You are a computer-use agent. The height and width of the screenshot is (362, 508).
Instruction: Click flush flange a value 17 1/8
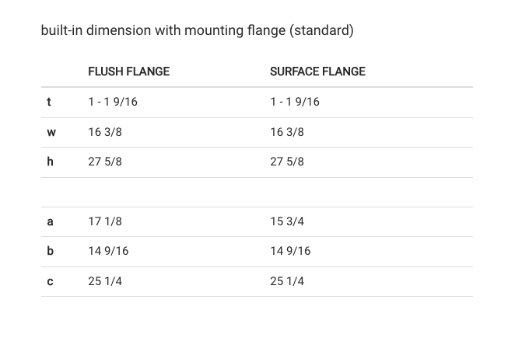point(105,221)
